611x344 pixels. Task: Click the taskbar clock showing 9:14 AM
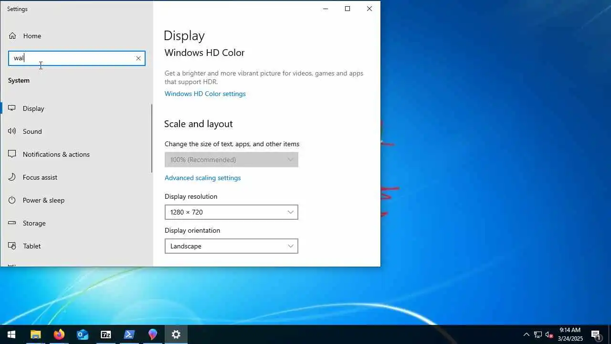coord(570,334)
